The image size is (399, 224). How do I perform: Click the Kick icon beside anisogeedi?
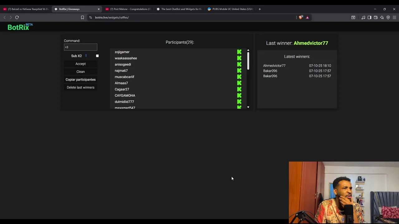coord(239,64)
